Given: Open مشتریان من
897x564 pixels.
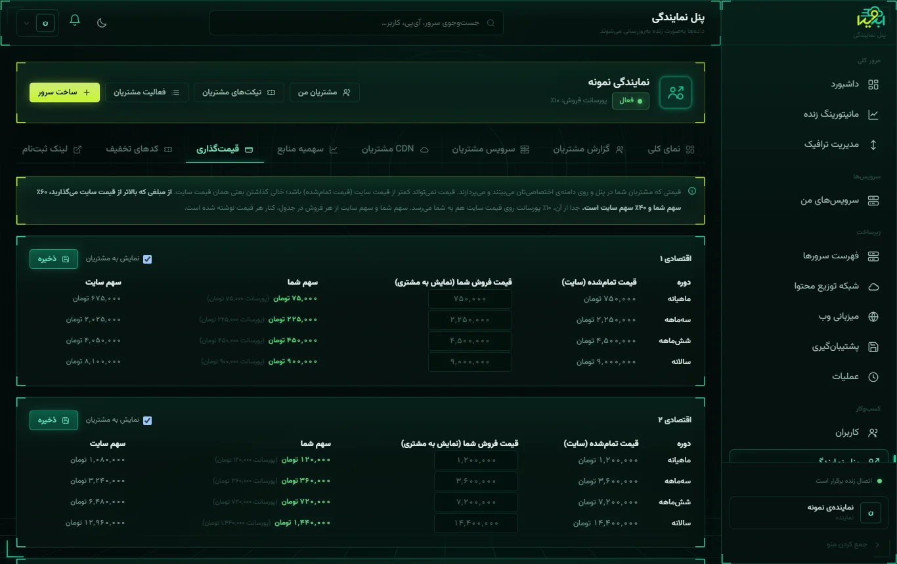Looking at the screenshot, I should coord(324,92).
